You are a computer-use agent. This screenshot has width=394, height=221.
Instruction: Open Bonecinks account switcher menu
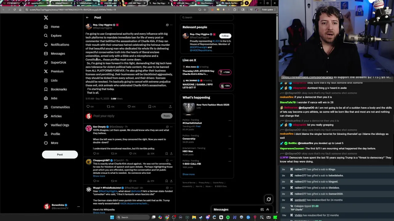[x=62, y=207]
